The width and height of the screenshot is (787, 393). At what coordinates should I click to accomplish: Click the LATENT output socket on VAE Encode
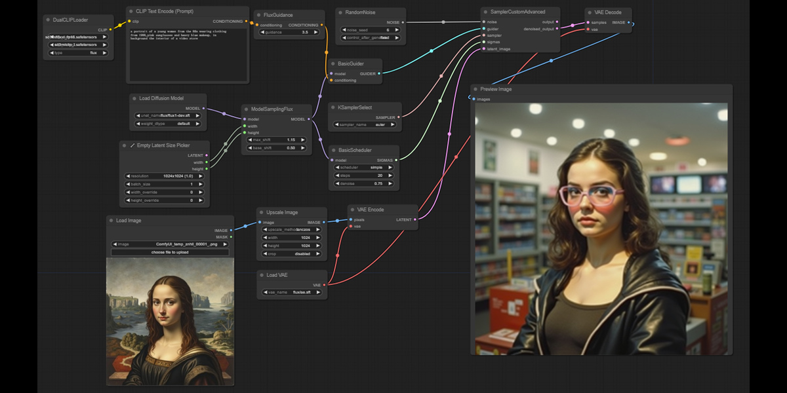[414, 219]
